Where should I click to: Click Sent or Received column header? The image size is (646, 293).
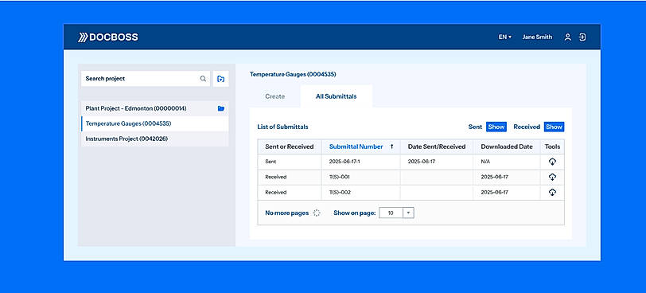290,146
